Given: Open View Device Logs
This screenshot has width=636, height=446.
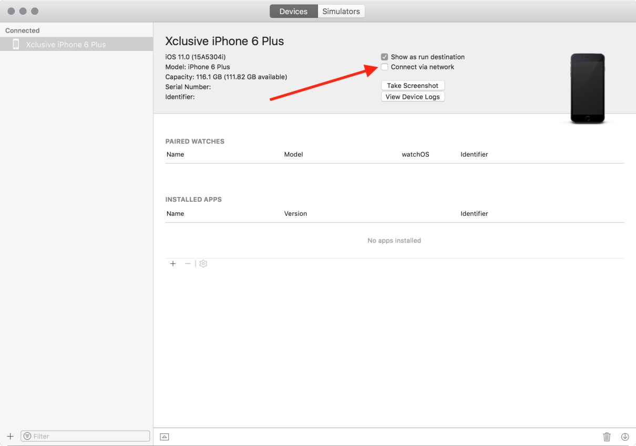Looking at the screenshot, I should click(x=413, y=97).
